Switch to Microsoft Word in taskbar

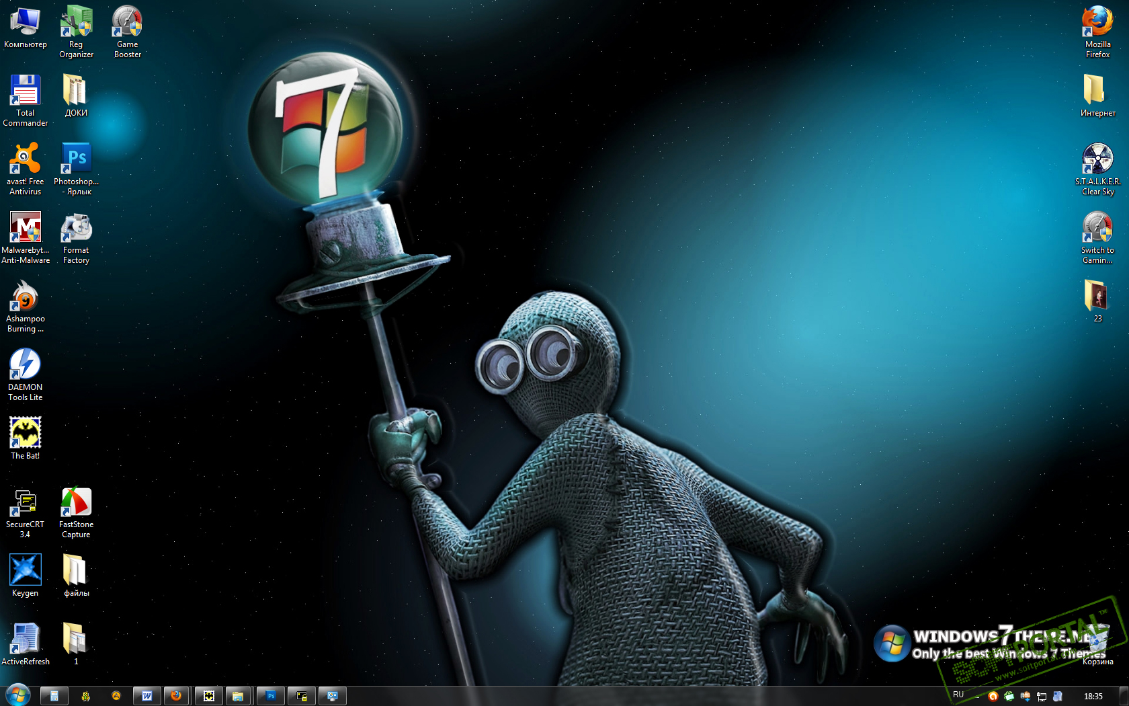click(147, 696)
